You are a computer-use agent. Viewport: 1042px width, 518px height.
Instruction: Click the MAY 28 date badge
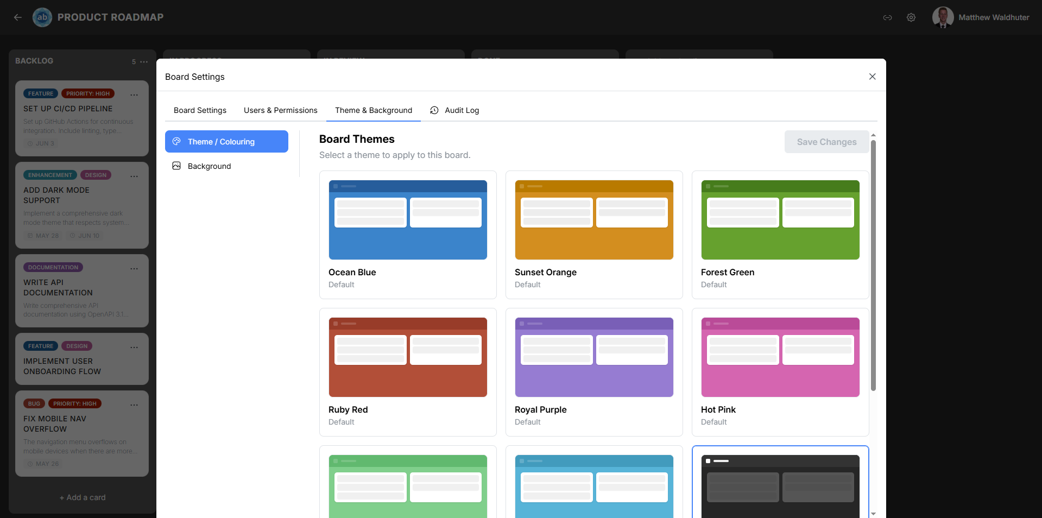43,236
